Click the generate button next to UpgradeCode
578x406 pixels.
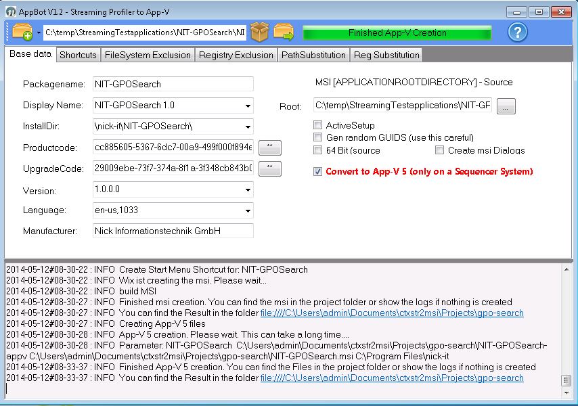(x=270, y=168)
